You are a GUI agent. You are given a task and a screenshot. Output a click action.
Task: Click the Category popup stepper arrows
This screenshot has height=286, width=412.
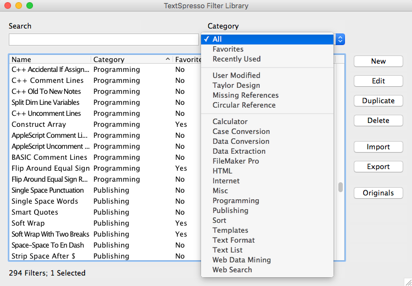[340, 40]
